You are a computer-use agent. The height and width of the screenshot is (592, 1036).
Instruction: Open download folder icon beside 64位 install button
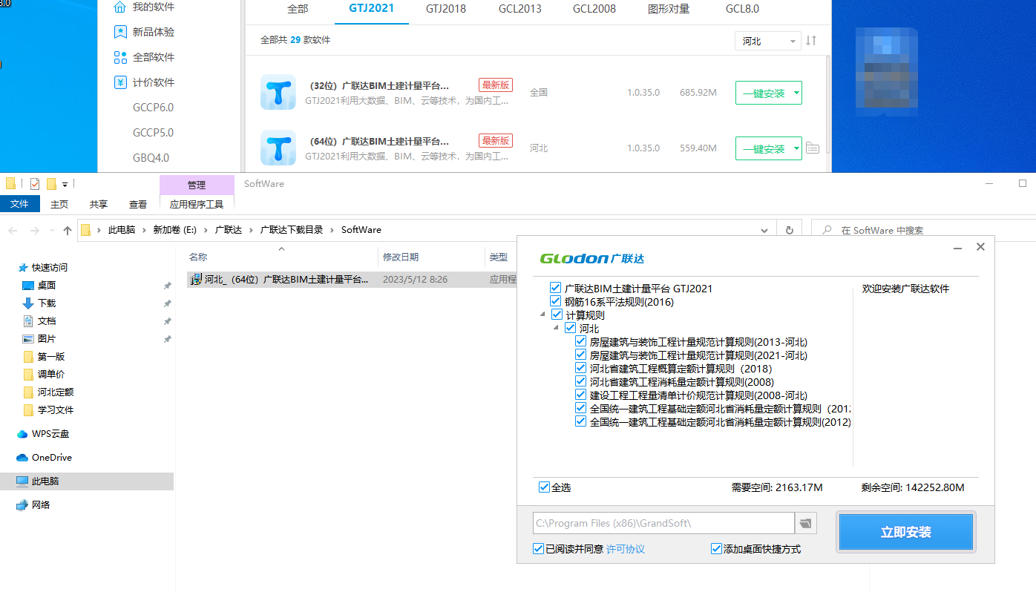coord(813,148)
